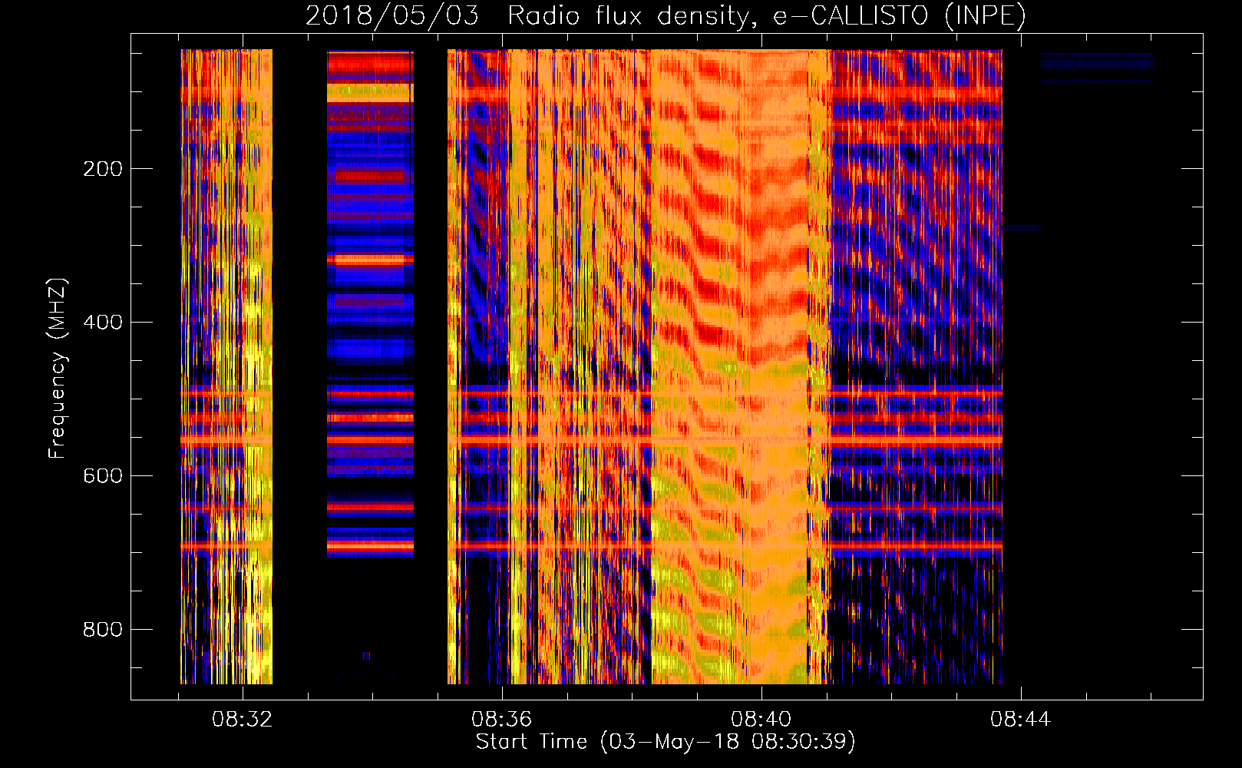
Task: Click the '400' frequency tick label
Action: click(x=103, y=323)
